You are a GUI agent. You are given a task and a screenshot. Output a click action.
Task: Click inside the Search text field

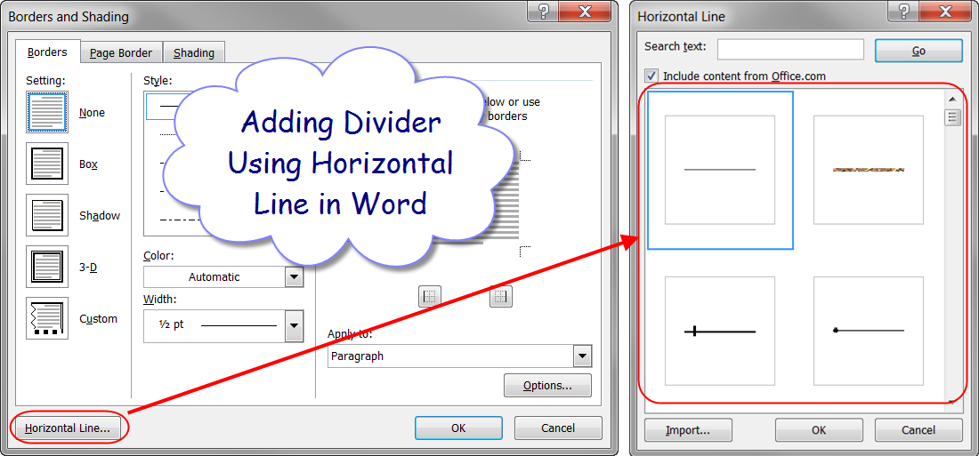click(790, 49)
